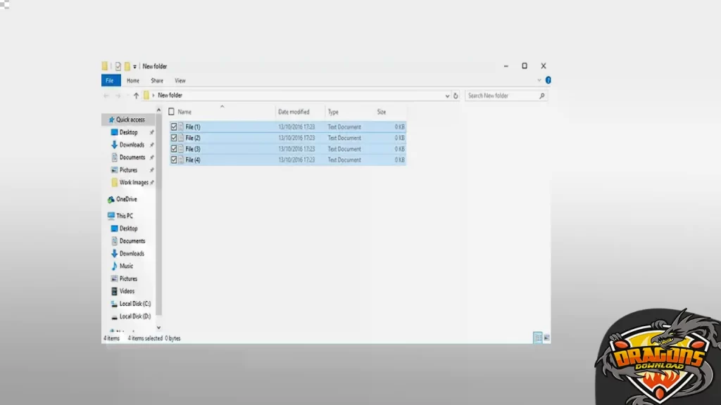Uncheck the File (1) checkbox

click(x=174, y=127)
